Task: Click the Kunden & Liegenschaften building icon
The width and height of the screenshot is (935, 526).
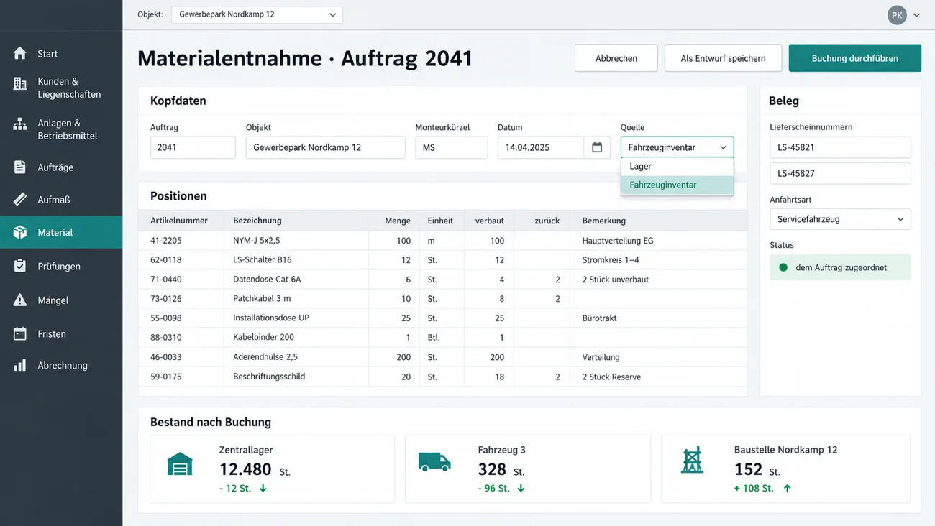Action: coord(20,83)
